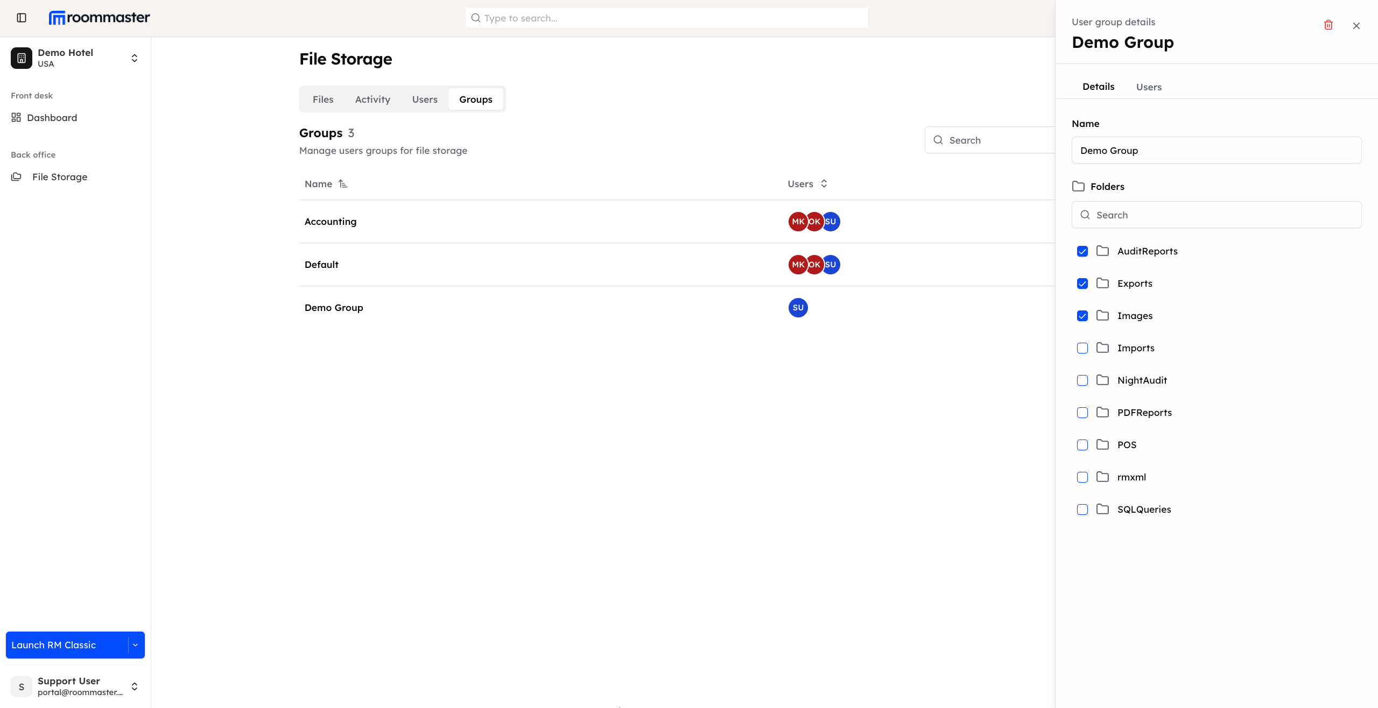Screen dimensions: 1378x708
Task: Select the Accounting group row
Action: 331,221
